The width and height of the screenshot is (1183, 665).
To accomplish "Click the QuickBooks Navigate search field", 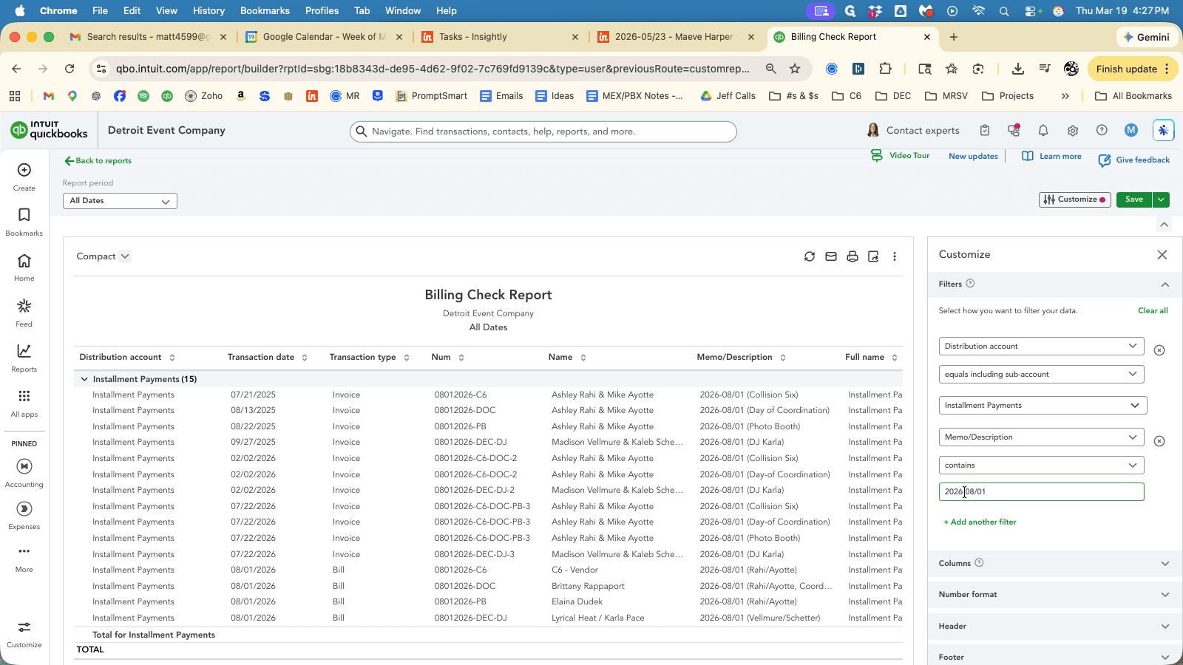I will [x=543, y=132].
